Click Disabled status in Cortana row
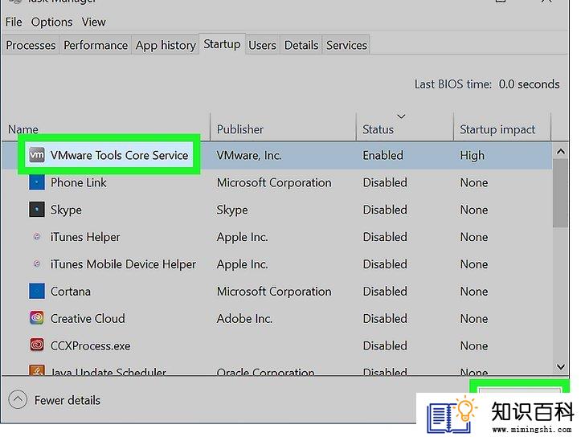The height and width of the screenshot is (441, 585). click(385, 292)
